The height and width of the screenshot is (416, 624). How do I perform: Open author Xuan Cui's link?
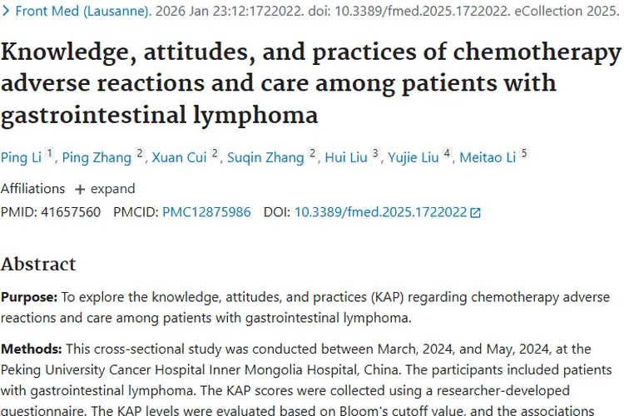[x=179, y=157]
